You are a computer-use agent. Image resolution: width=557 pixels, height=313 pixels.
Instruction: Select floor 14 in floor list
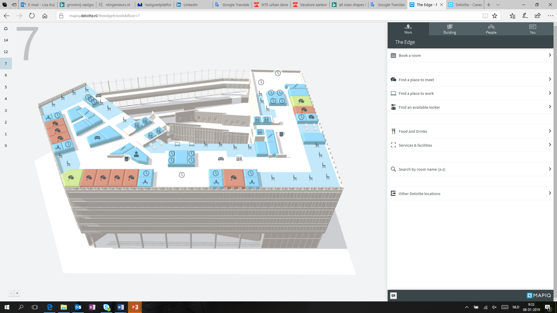point(6,40)
